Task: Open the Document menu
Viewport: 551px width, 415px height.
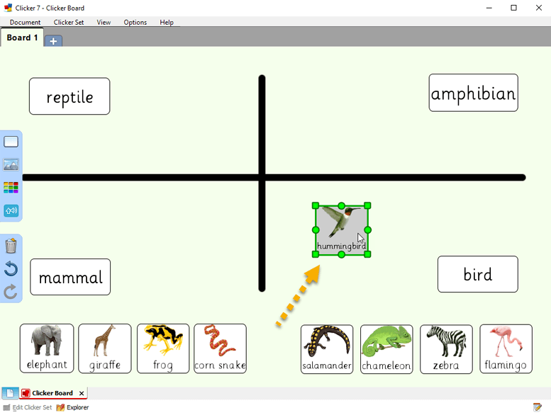Action: pyautogui.click(x=25, y=22)
